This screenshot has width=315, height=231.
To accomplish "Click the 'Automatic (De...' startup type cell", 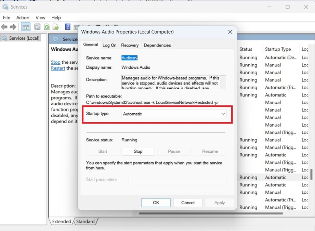I will point(281,58).
